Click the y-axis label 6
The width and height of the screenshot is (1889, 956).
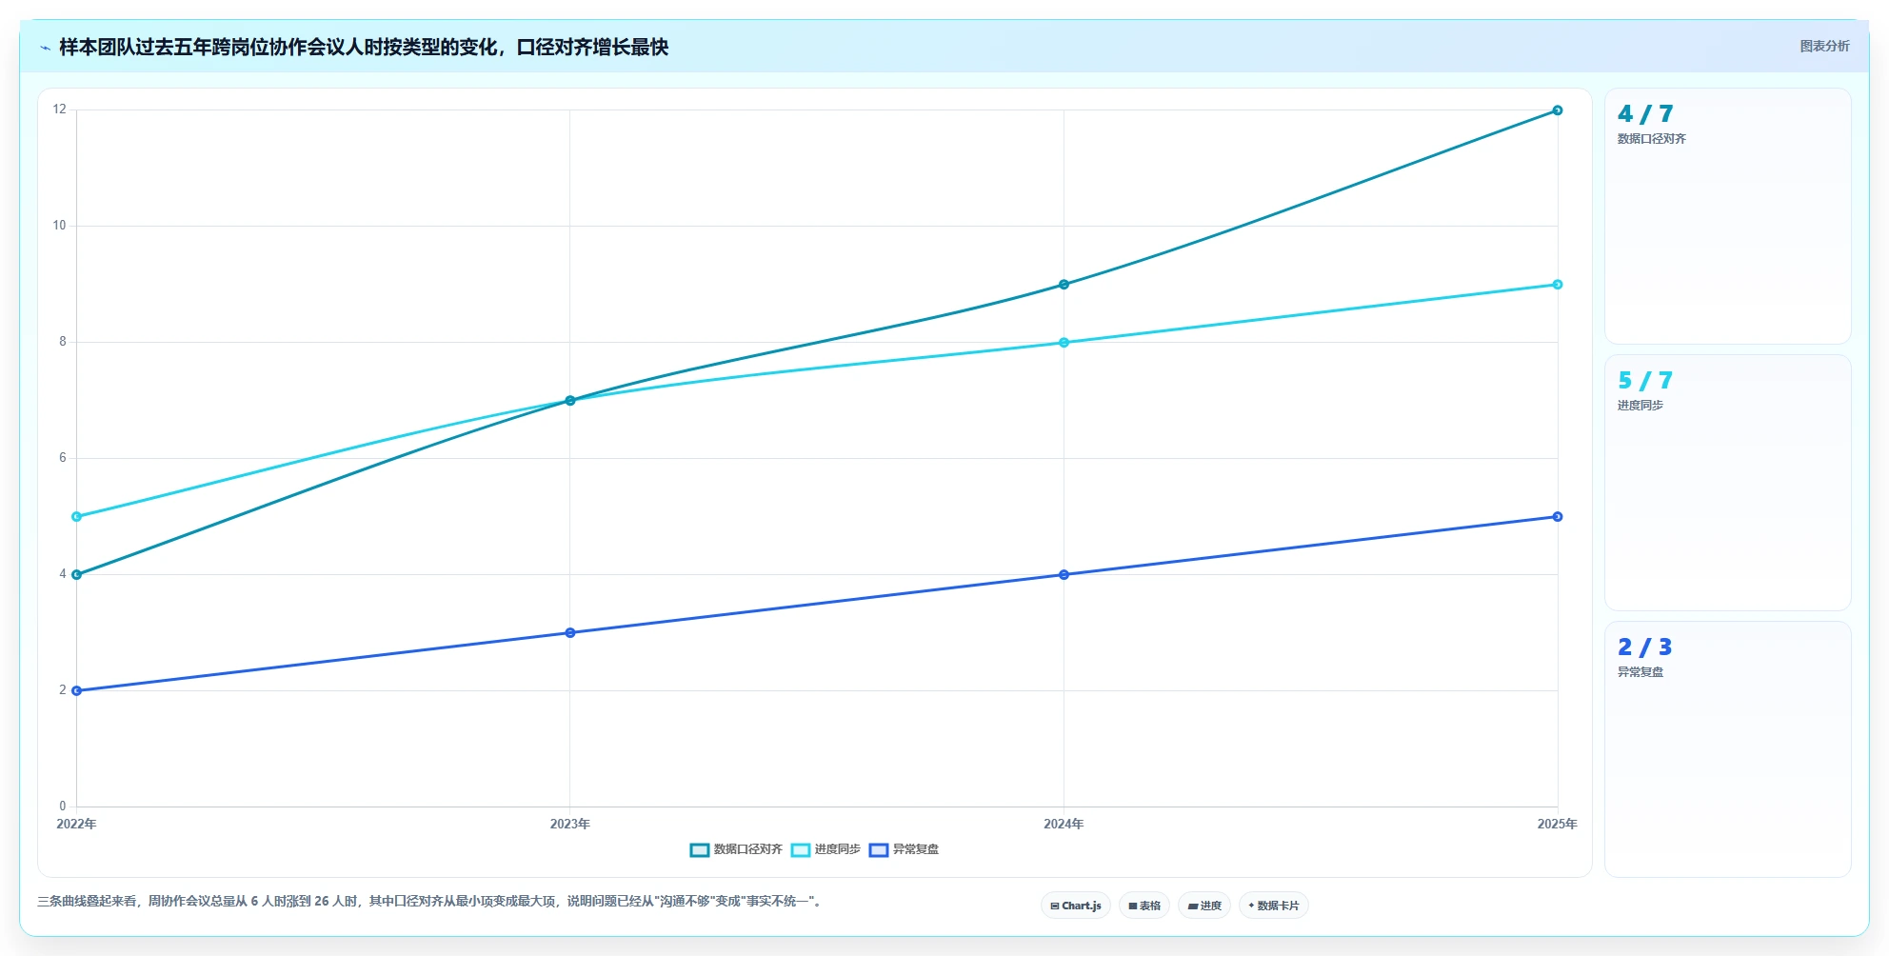pyautogui.click(x=63, y=458)
